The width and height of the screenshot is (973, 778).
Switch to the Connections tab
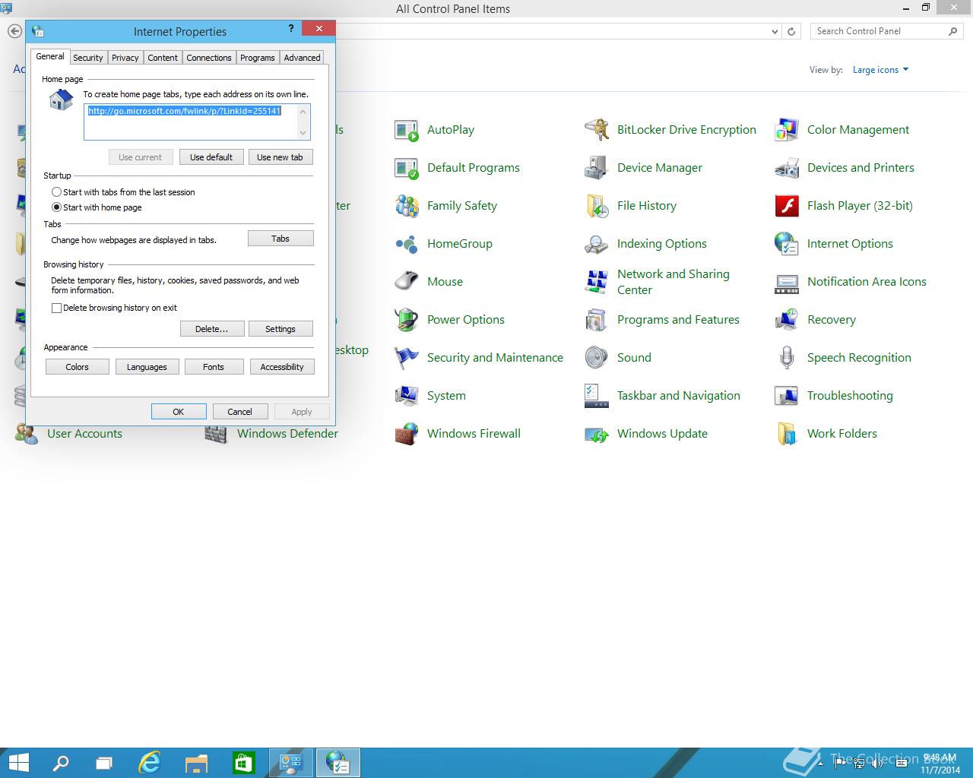[x=209, y=58]
